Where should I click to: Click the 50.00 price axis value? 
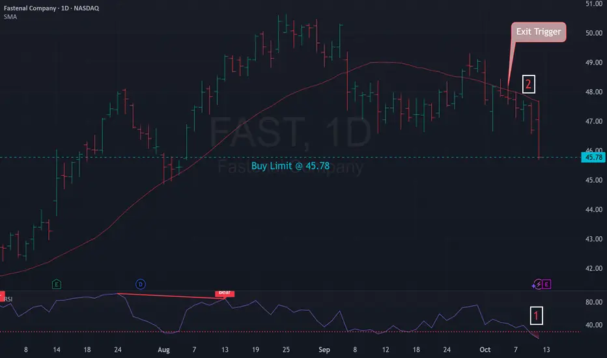coord(594,33)
